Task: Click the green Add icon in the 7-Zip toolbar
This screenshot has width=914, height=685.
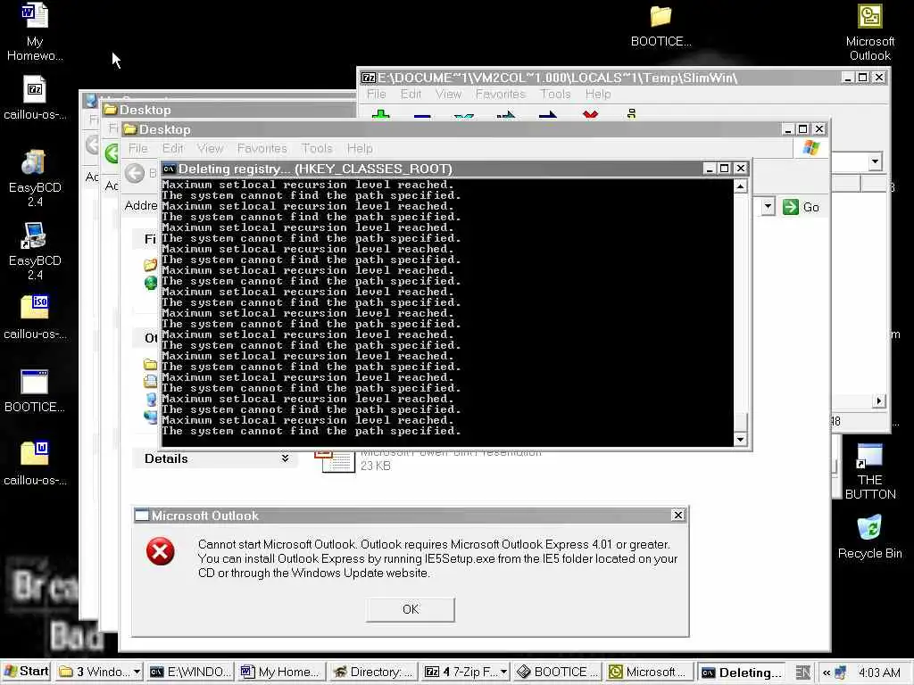Action: click(x=381, y=115)
